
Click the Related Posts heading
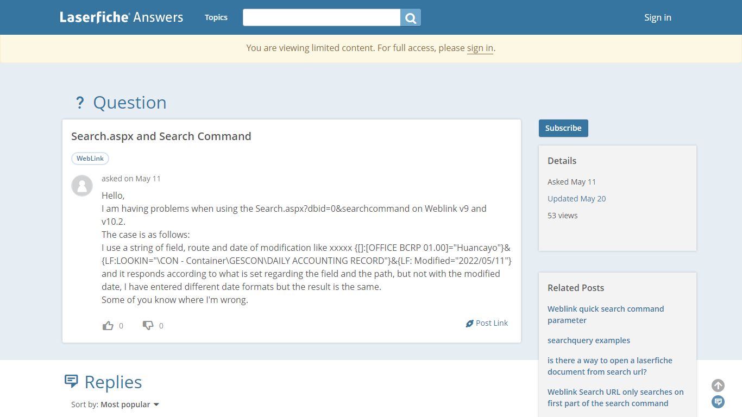click(576, 288)
